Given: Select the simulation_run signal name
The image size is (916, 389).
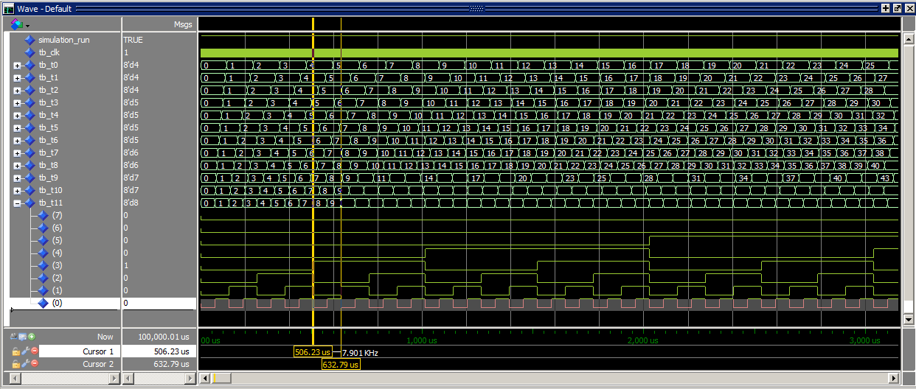Looking at the screenshot, I should click(x=64, y=40).
